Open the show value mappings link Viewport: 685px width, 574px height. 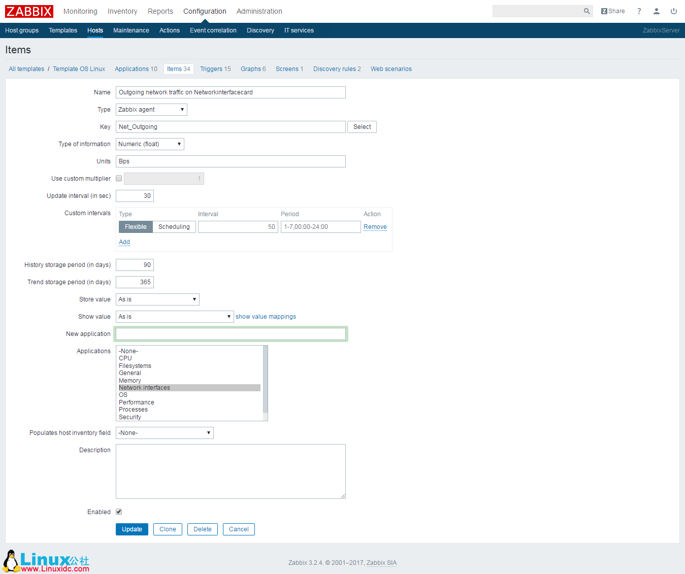point(266,316)
